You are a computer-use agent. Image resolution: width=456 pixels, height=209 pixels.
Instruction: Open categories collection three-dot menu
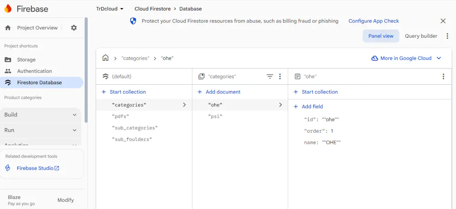click(280, 76)
